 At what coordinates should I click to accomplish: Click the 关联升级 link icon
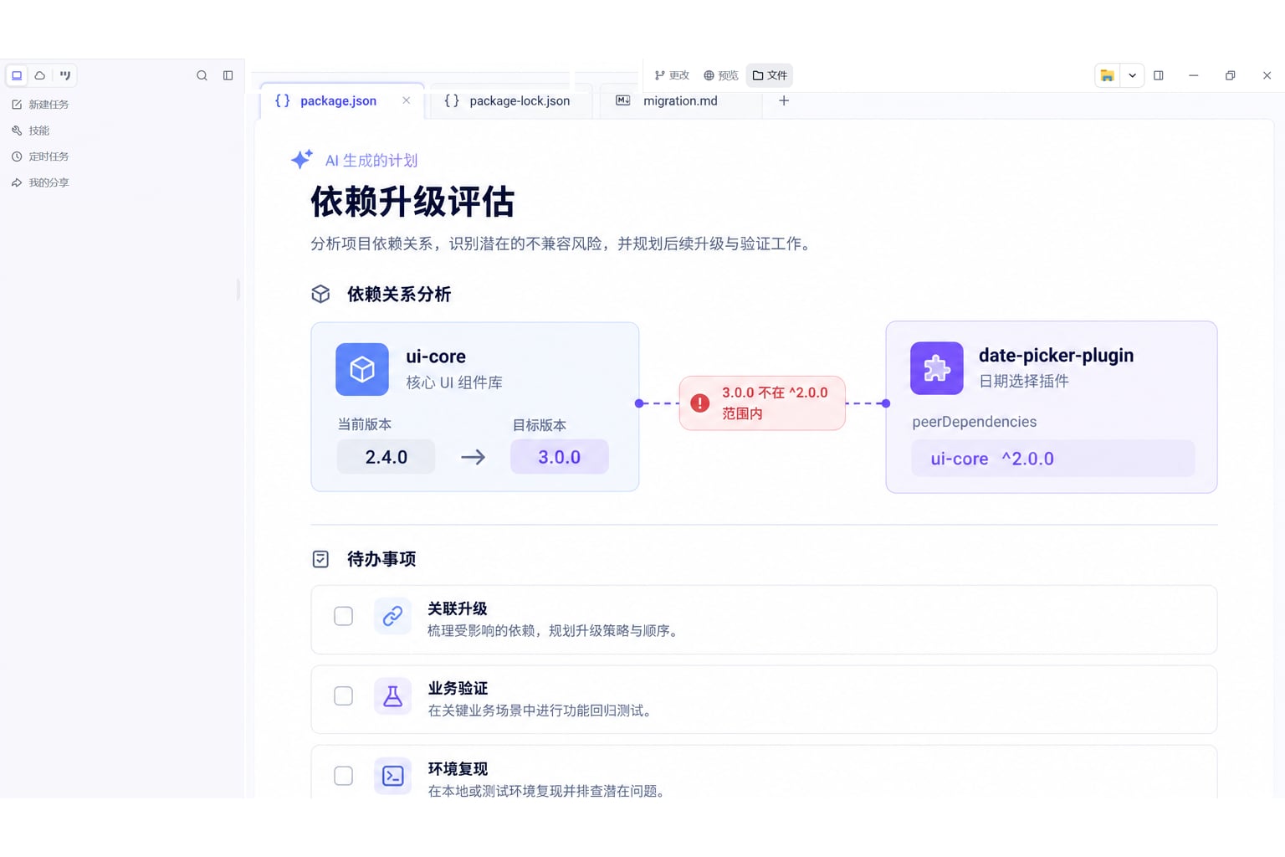(392, 616)
